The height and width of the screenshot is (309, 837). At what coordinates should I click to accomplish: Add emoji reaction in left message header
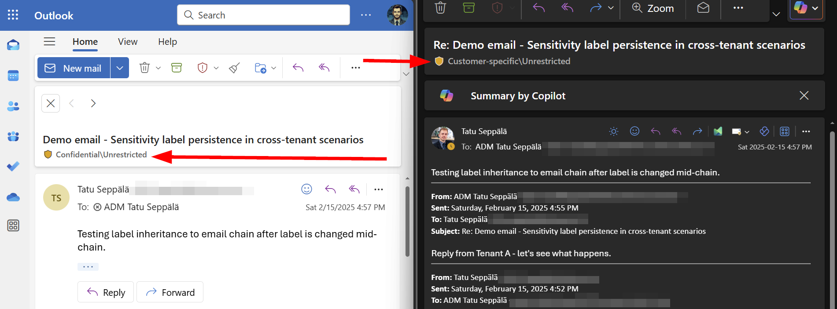point(306,189)
